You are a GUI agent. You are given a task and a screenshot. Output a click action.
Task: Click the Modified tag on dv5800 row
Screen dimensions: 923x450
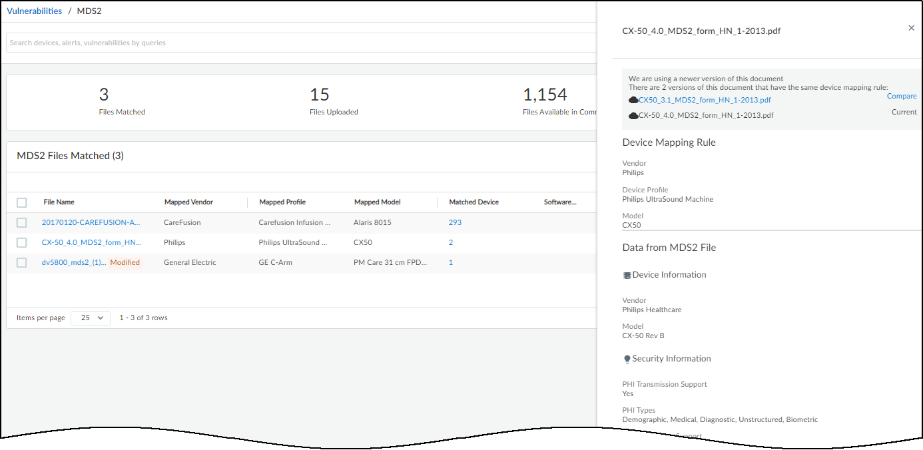tap(125, 262)
